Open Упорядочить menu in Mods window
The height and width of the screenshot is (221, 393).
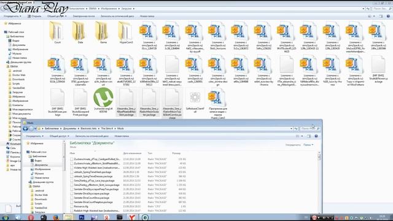(x=34, y=136)
